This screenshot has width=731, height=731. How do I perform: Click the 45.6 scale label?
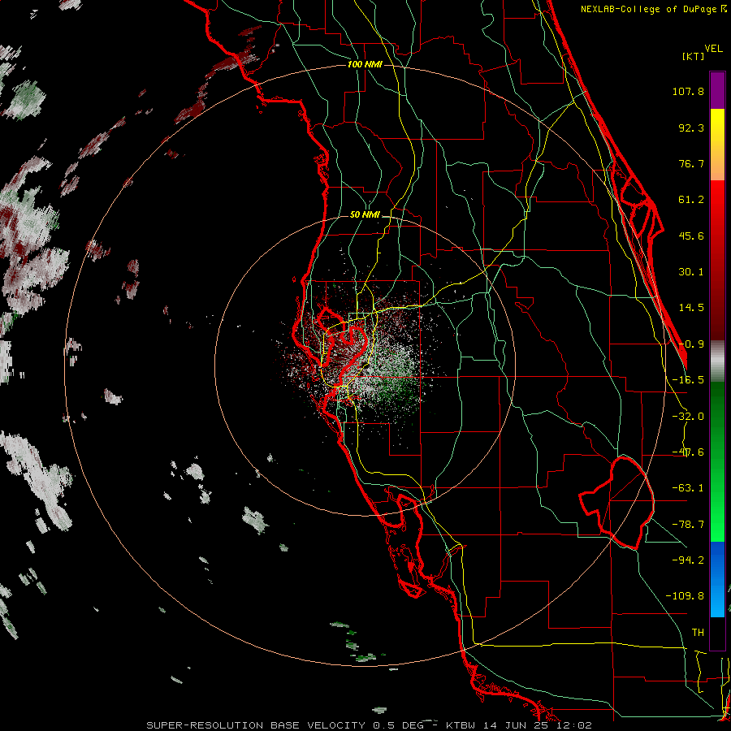[691, 236]
